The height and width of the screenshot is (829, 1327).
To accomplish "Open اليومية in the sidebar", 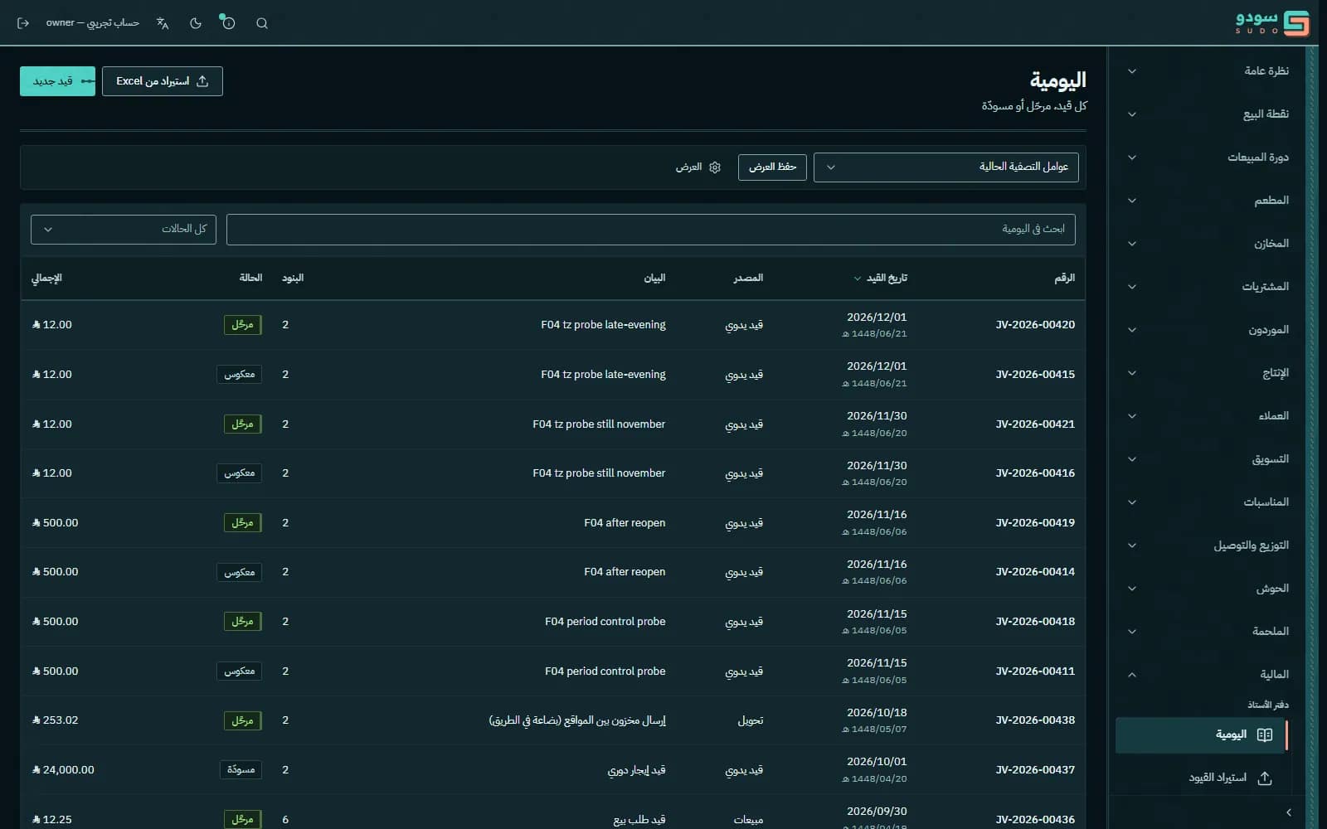I will pyautogui.click(x=1202, y=734).
